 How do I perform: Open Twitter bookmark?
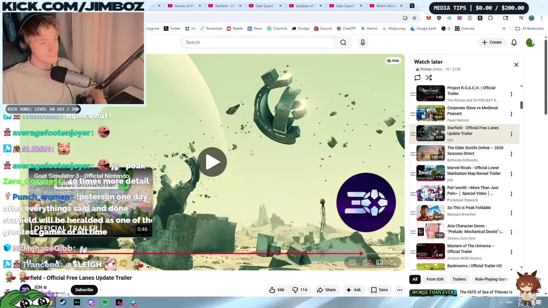point(172,29)
